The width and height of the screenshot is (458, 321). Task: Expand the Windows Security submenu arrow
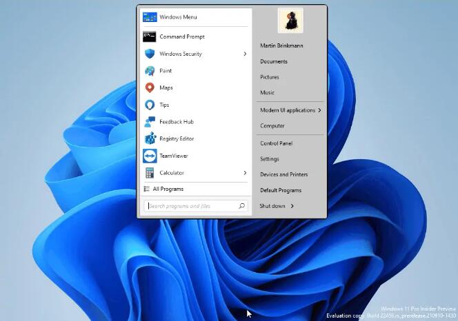coord(245,54)
